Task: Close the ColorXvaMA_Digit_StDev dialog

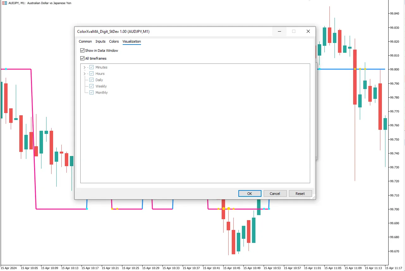Action: pyautogui.click(x=308, y=31)
